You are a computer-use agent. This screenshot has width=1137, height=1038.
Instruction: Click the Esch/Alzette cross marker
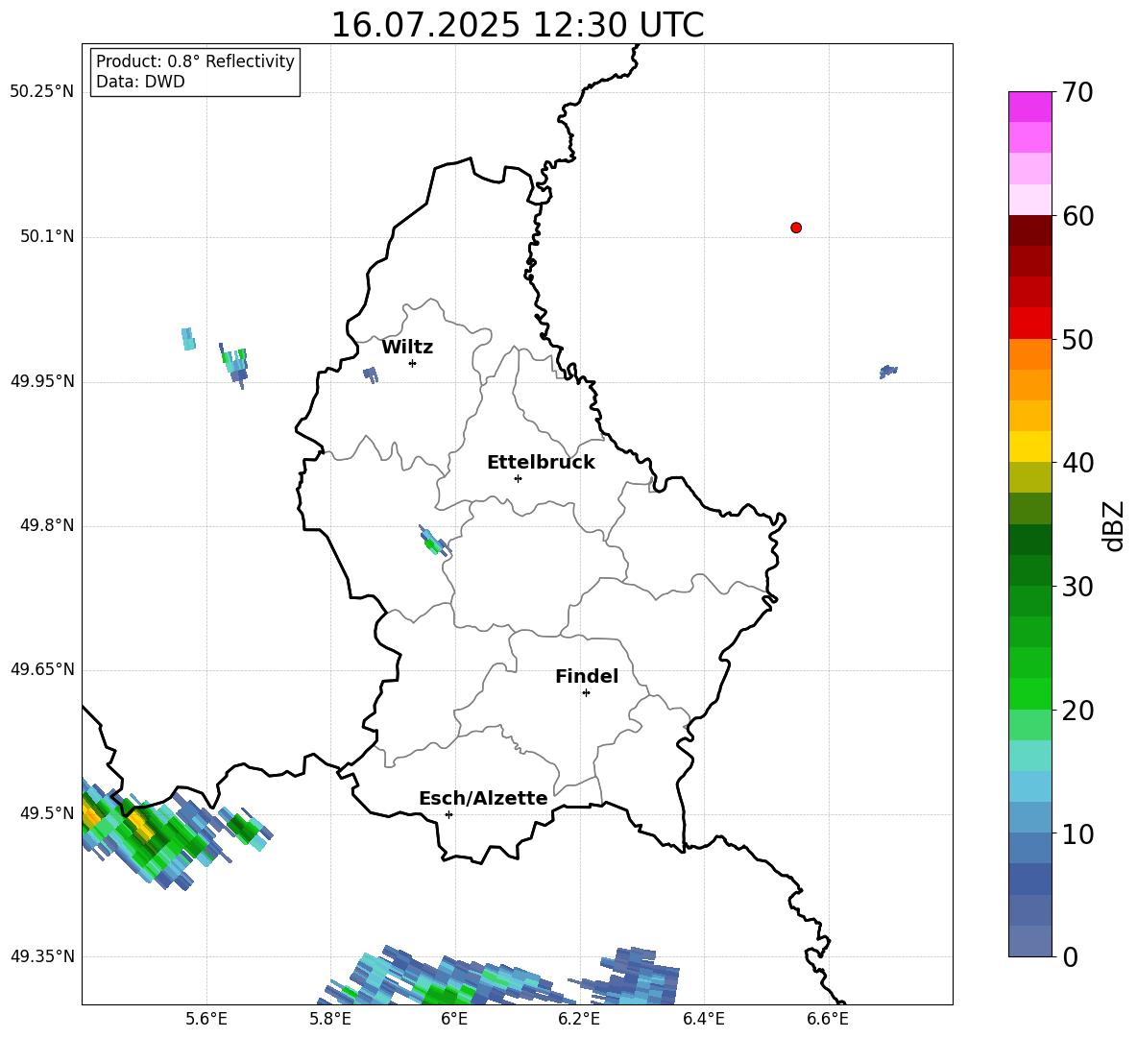[x=448, y=814]
